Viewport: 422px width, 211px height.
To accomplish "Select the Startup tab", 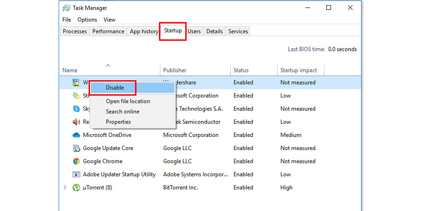I will tap(173, 30).
